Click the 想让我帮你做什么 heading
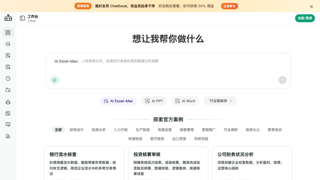Viewport: 320px width, 180px height. pyautogui.click(x=168, y=39)
